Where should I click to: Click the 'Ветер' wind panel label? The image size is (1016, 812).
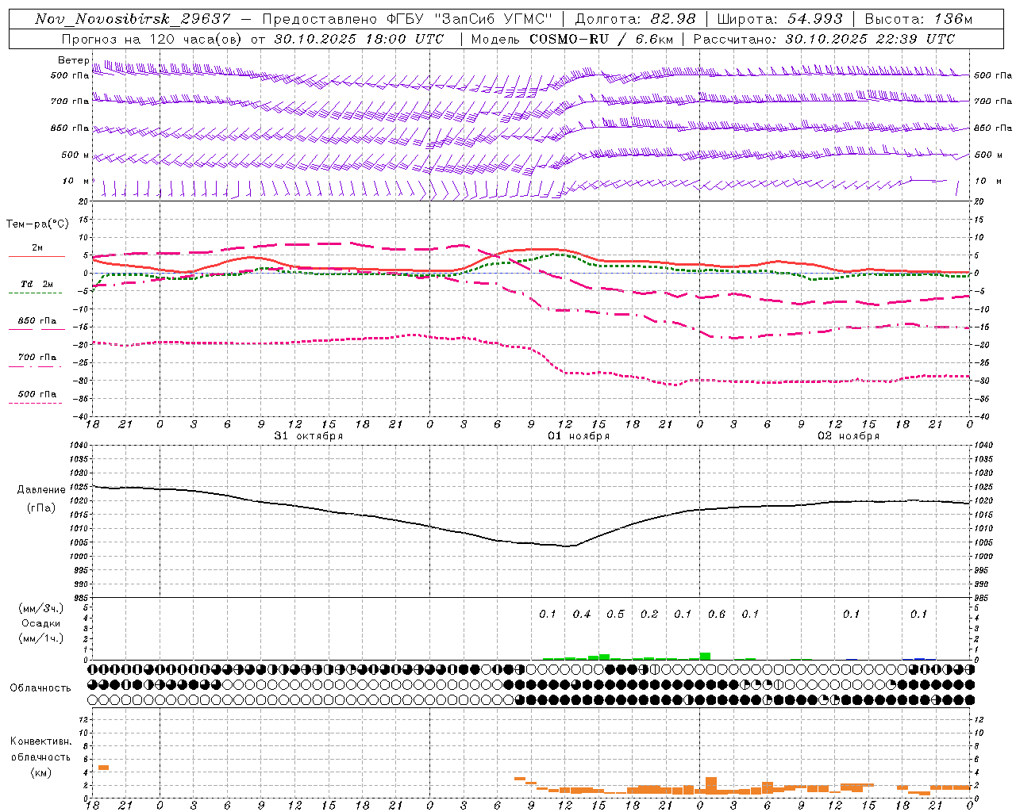[x=73, y=60]
